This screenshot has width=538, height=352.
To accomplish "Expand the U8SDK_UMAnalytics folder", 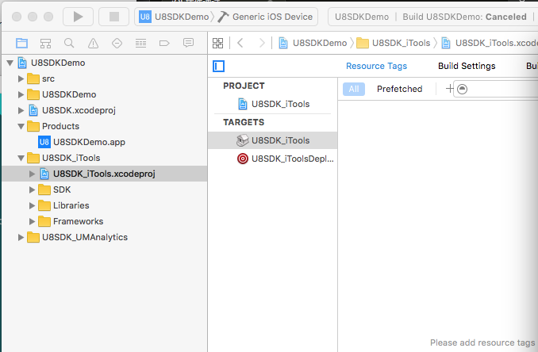I will [21, 237].
